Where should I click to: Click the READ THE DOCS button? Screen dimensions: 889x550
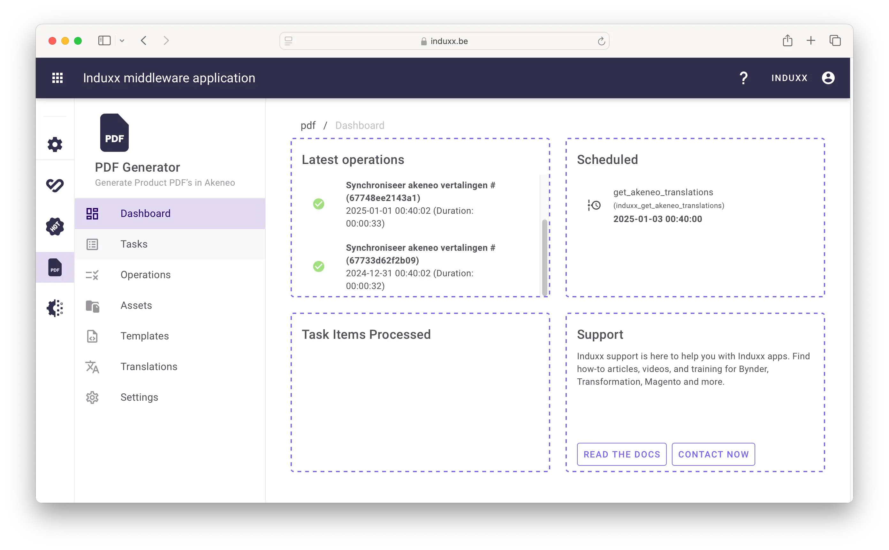coord(621,454)
